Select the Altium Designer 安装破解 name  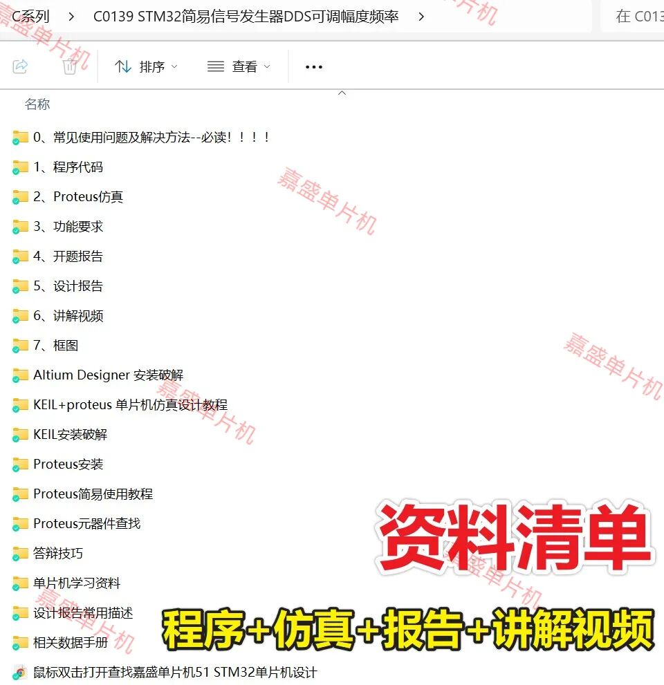[109, 375]
